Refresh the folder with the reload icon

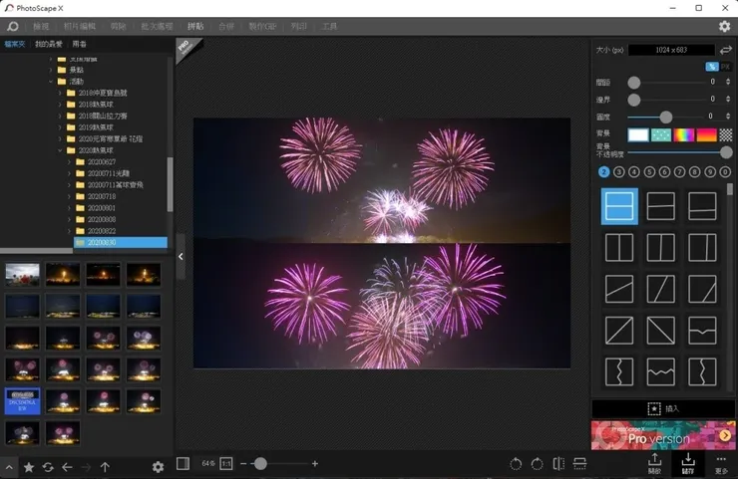(48, 467)
